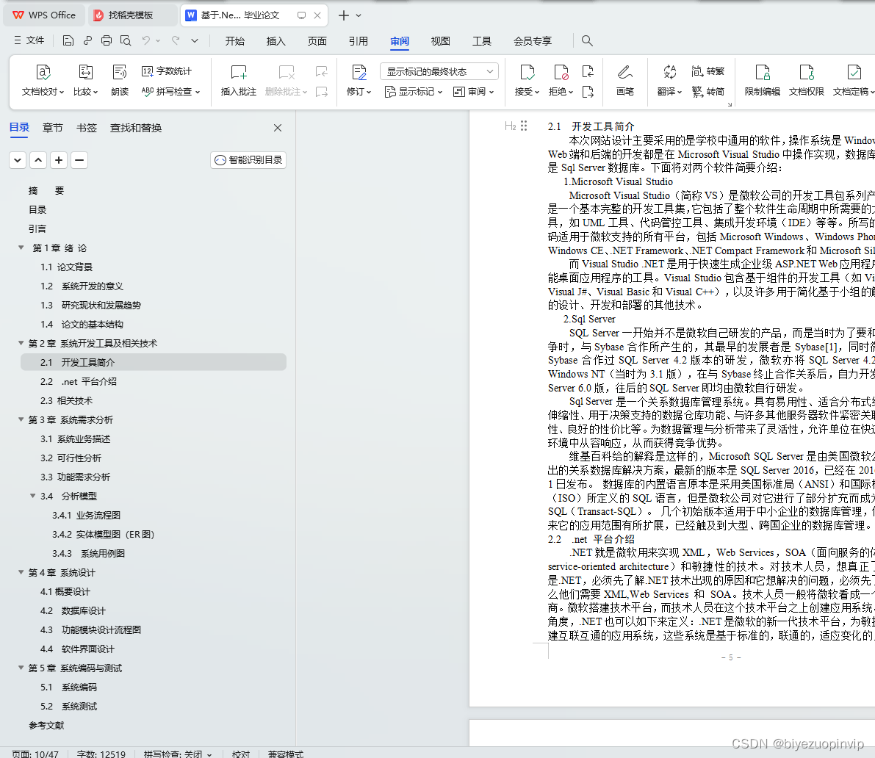
Task: Select 参考文献 in the table of contents
Action: [x=46, y=725]
